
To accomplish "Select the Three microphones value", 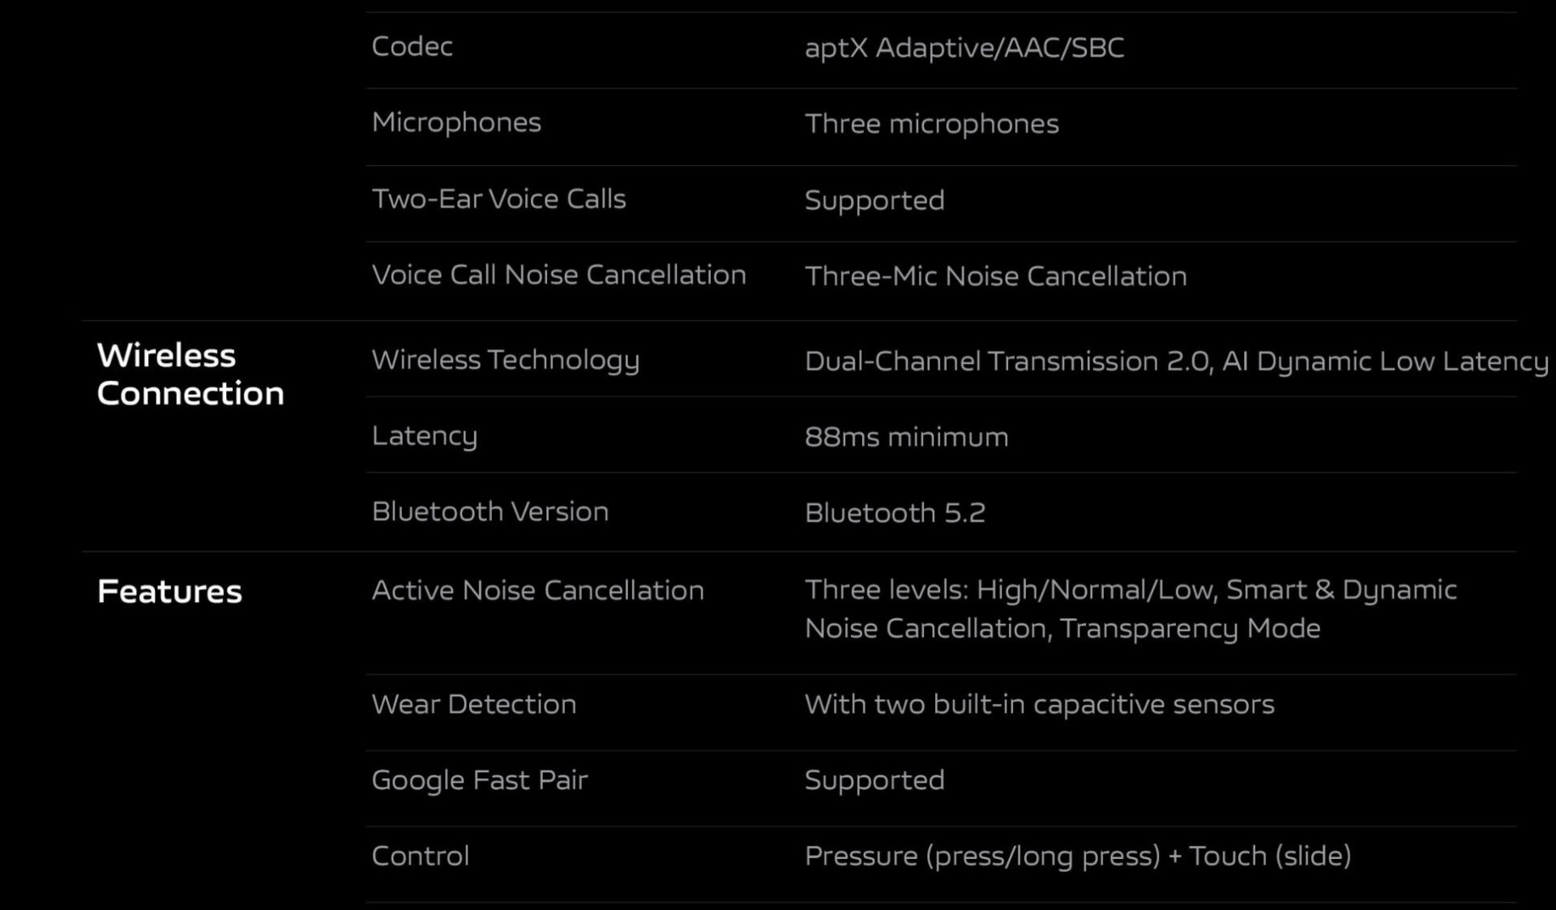I will tap(931, 124).
